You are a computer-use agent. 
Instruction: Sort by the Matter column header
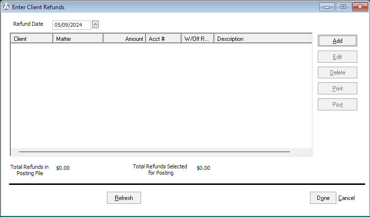tap(78, 38)
